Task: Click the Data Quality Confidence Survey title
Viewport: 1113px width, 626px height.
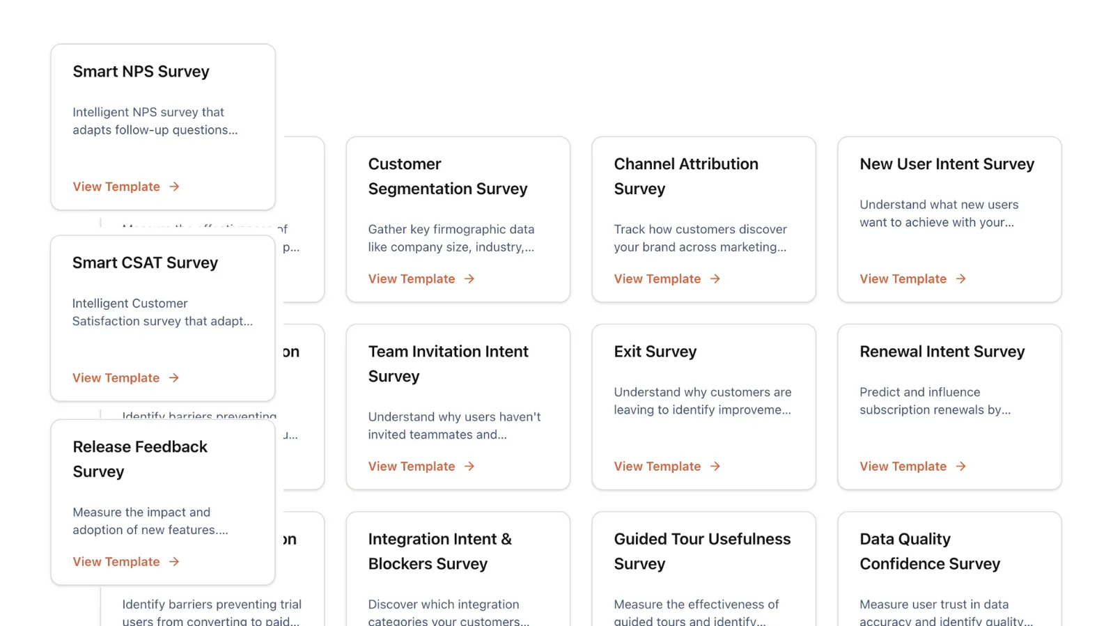Action: (929, 551)
